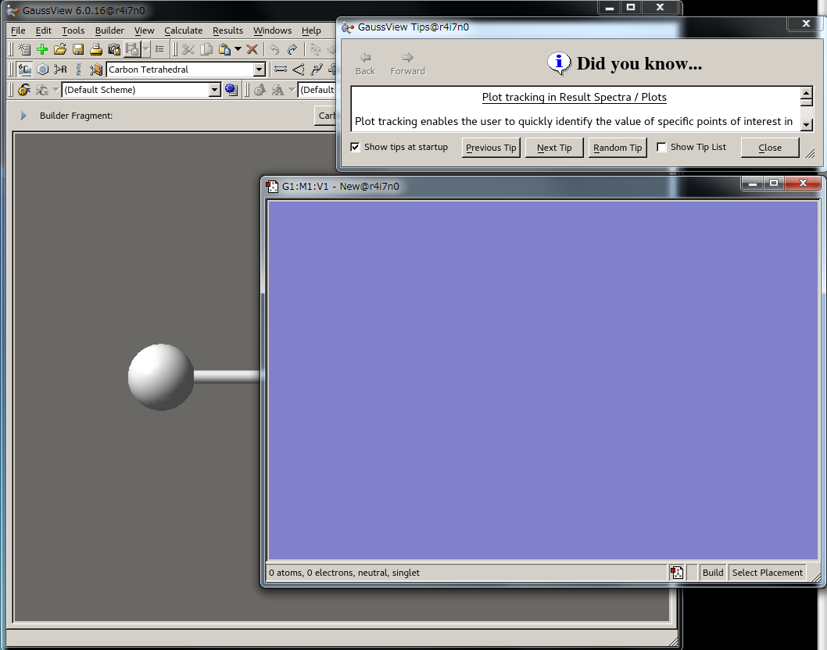Screen dimensions: 827x650
Task: Click the quick launch Gaussian icon
Action: click(42, 90)
